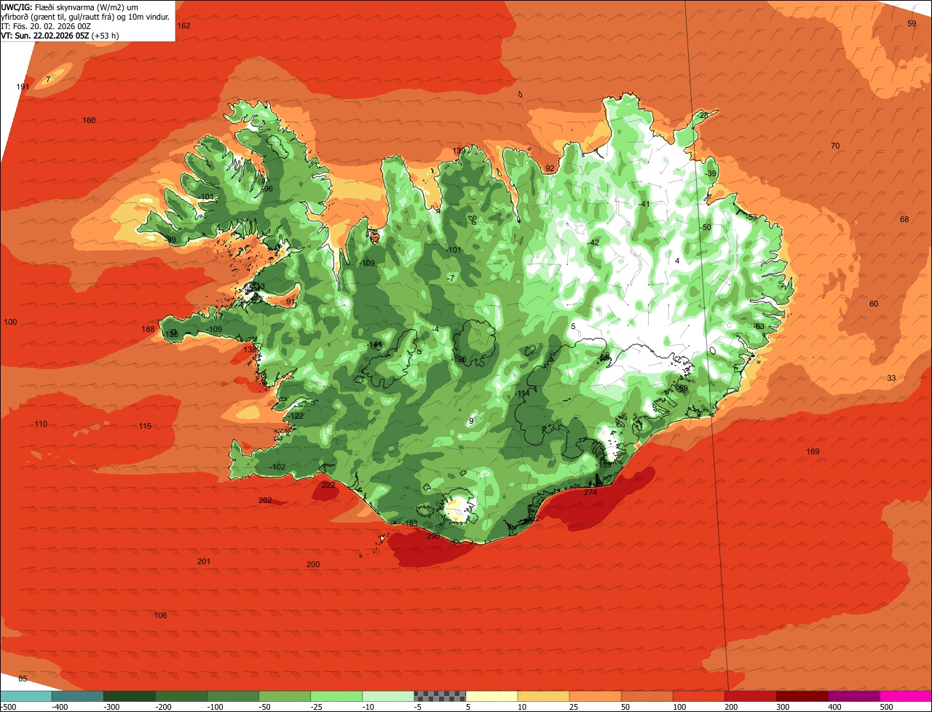Click the '188' value west of Snæfellsnes

point(148,329)
